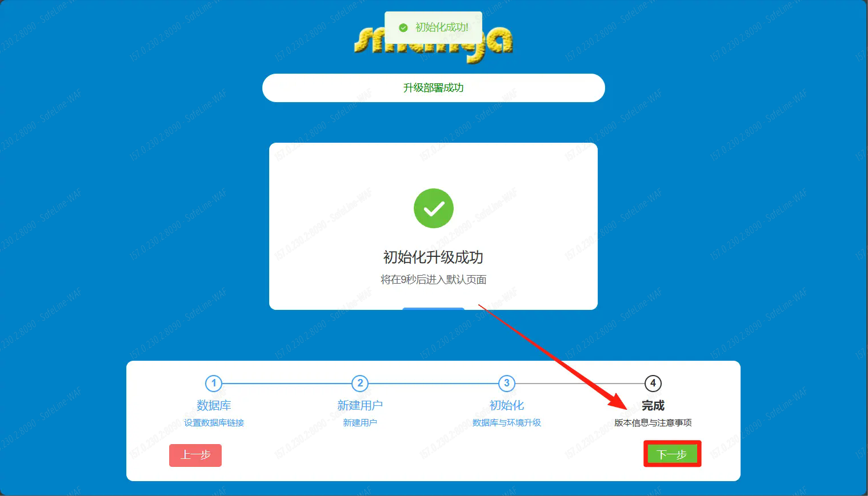
Task: Select step 1 circle icon
Action: point(214,383)
